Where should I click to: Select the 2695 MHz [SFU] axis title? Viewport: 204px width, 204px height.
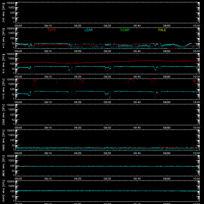(3, 114)
